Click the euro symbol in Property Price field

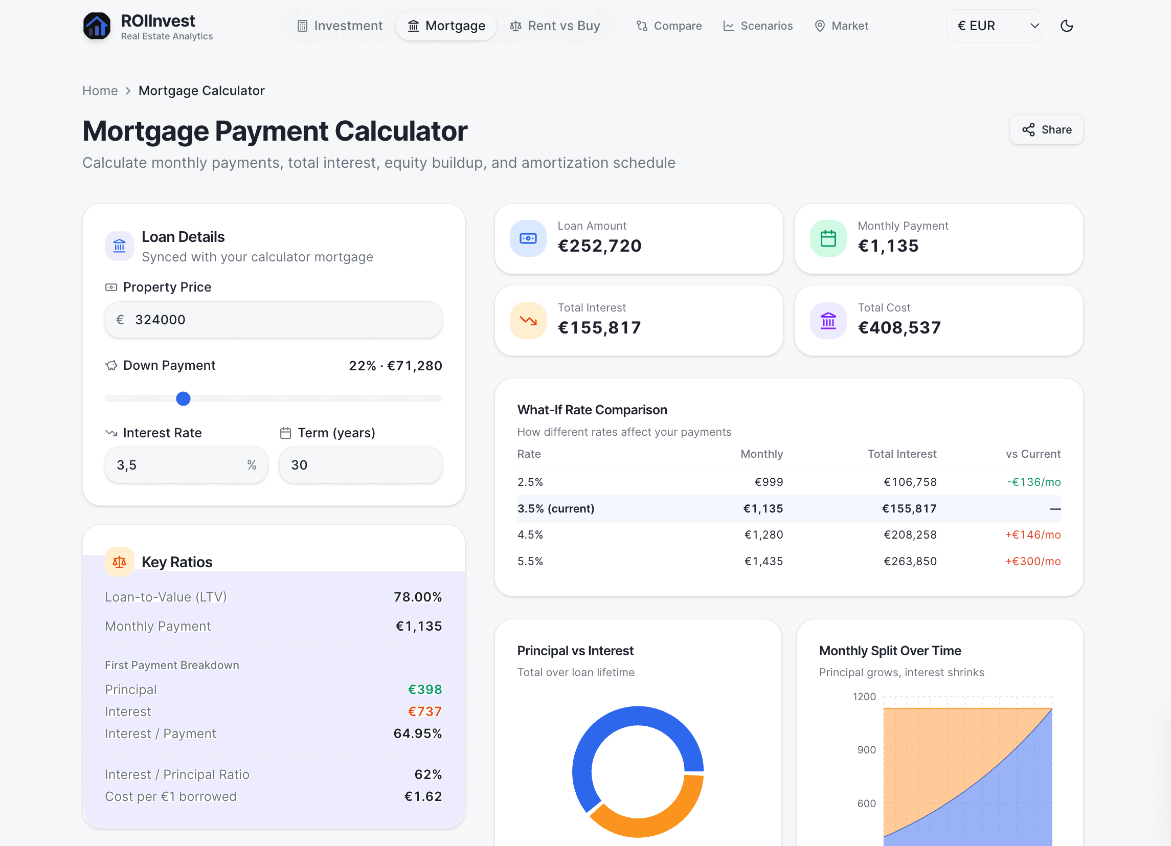tap(120, 320)
